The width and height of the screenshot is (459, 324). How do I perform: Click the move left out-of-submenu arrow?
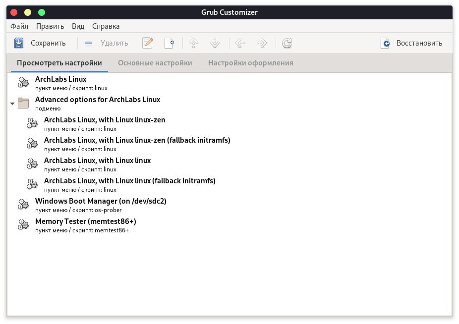[x=240, y=43]
